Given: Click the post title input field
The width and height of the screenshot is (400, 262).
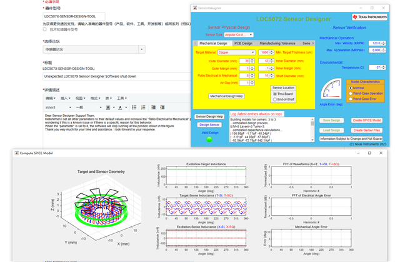Looking at the screenshot, I should coord(117,76).
